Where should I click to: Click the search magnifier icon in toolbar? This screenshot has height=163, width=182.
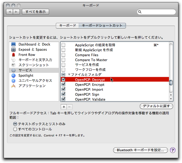140,12
